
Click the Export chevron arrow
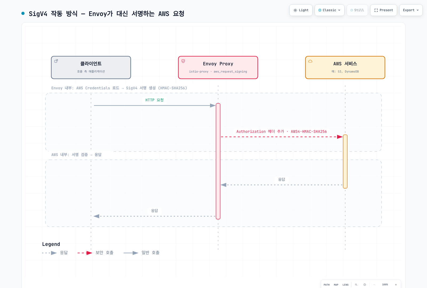[x=418, y=10]
